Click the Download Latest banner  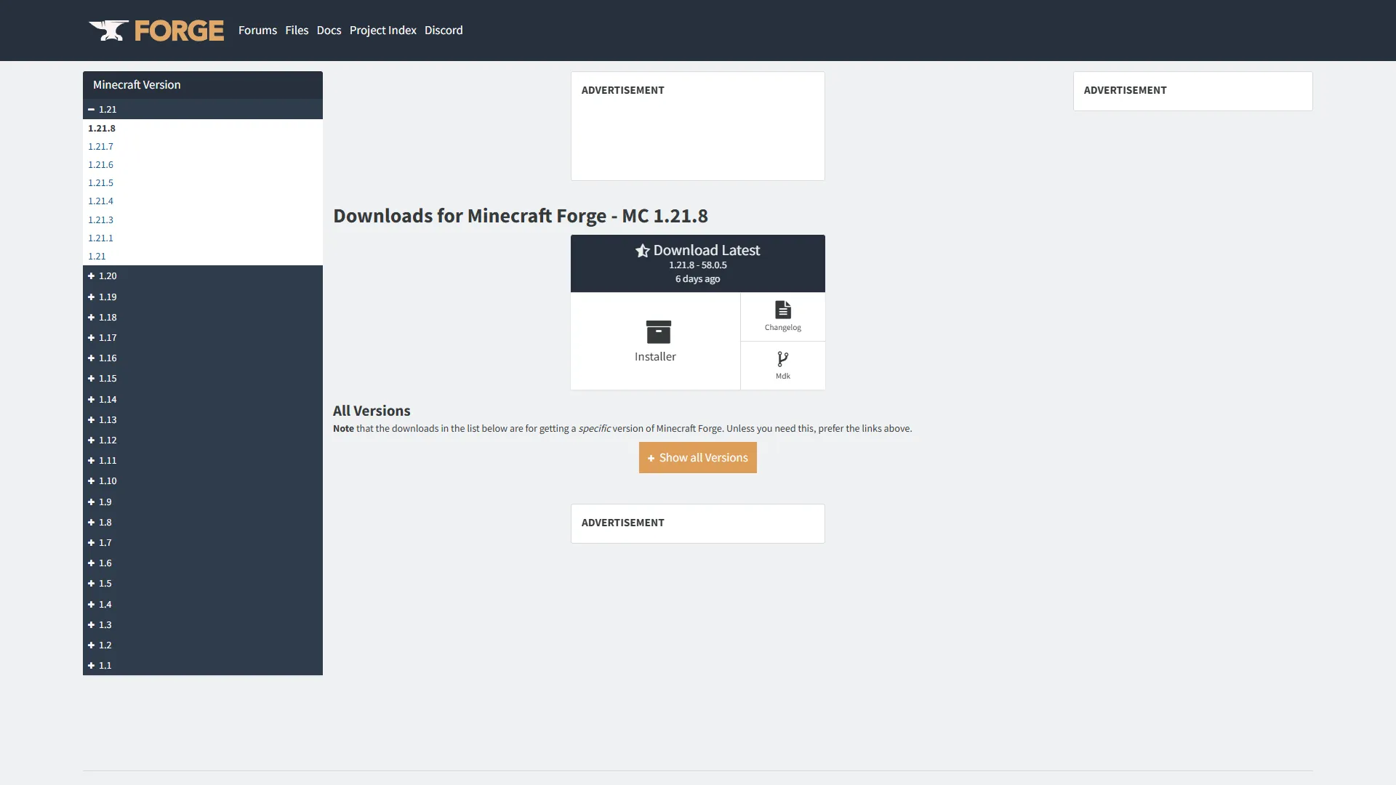pyautogui.click(x=697, y=263)
